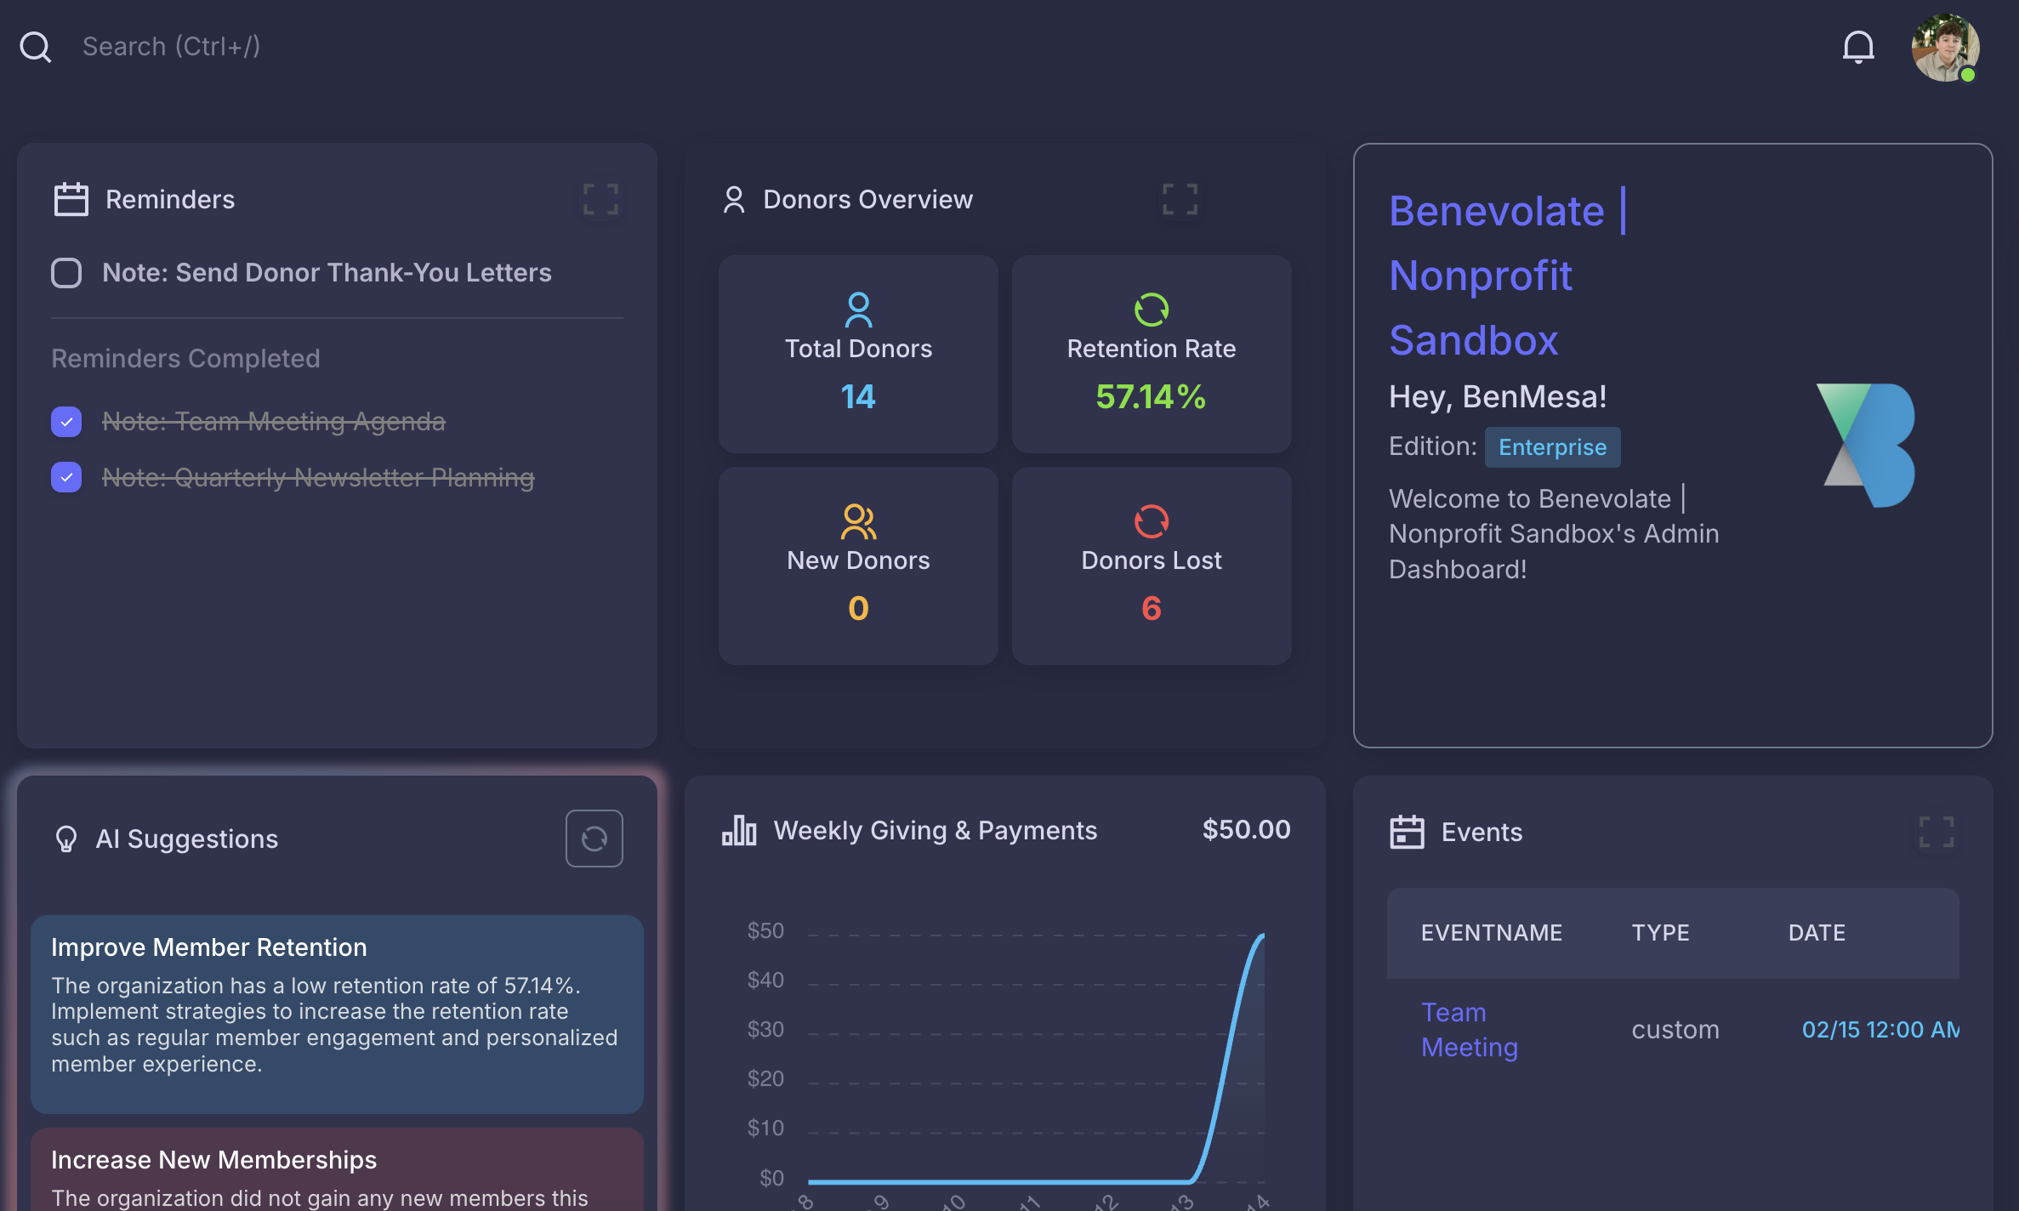The width and height of the screenshot is (2019, 1211).
Task: Click the AI Suggestions lightbulb icon
Action: [x=65, y=839]
